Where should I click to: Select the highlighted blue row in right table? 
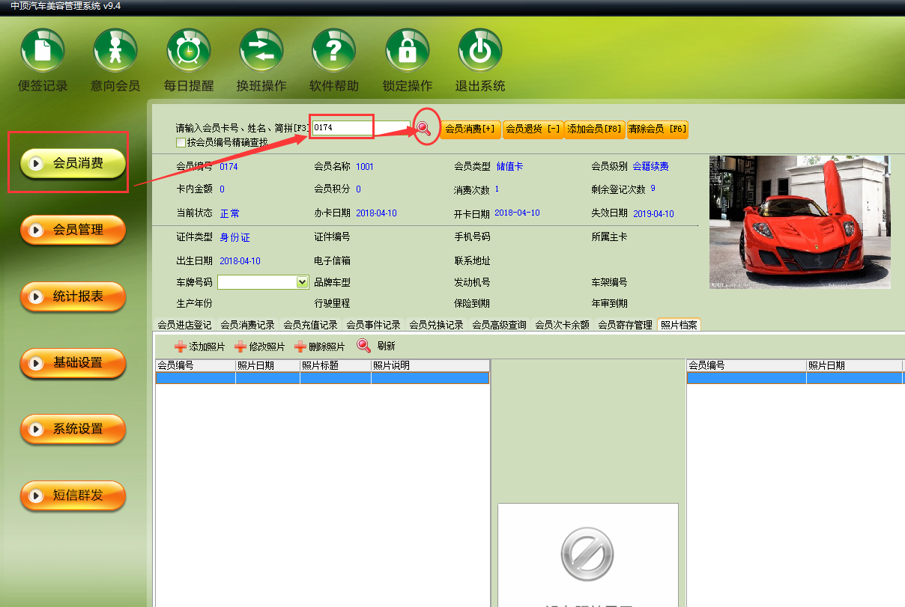(x=795, y=378)
